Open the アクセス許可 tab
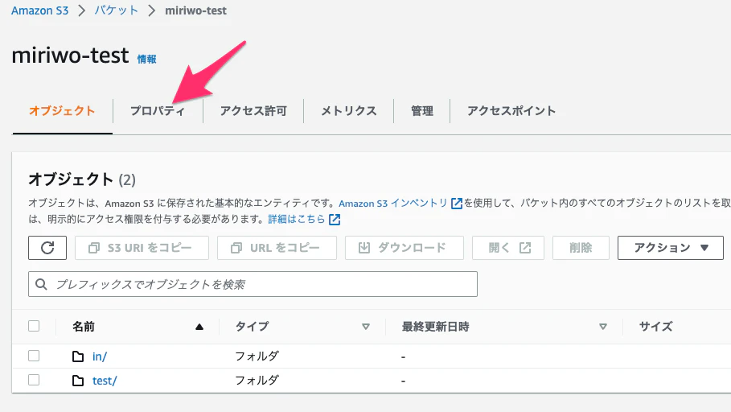Viewport: 731px width, 412px height. click(x=253, y=111)
